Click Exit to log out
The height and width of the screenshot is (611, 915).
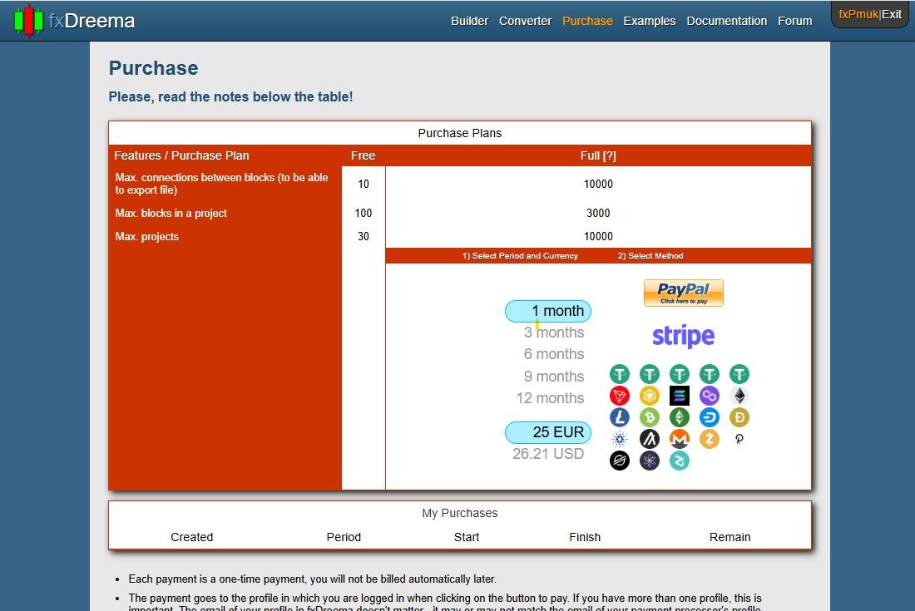[892, 14]
